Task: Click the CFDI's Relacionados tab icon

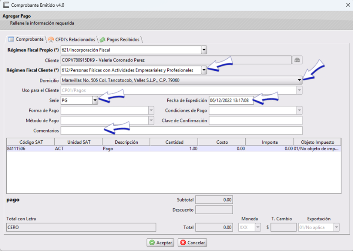Action: tap(51, 40)
